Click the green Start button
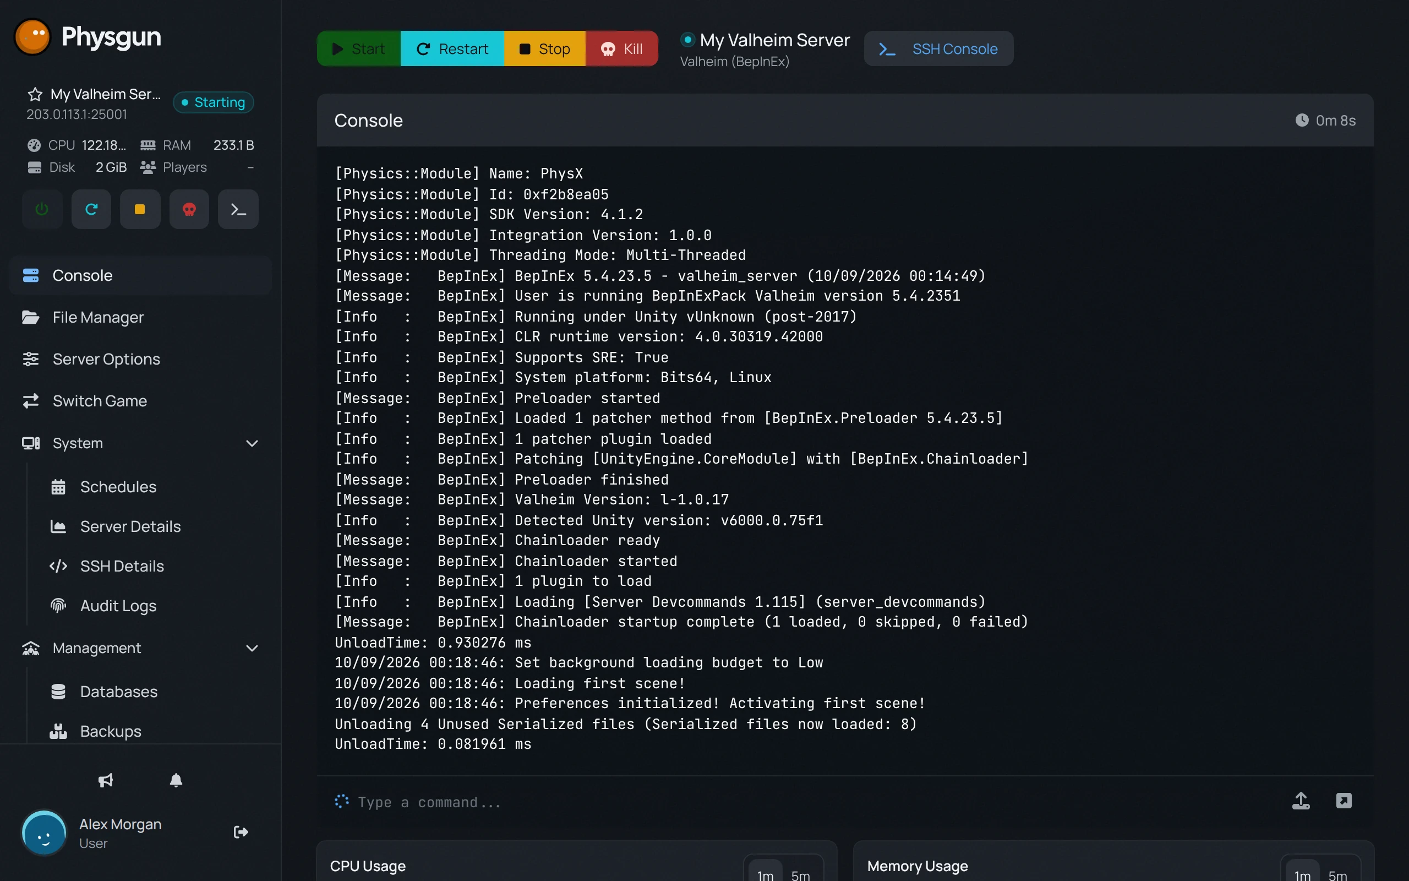The width and height of the screenshot is (1409, 881). pyautogui.click(x=359, y=48)
